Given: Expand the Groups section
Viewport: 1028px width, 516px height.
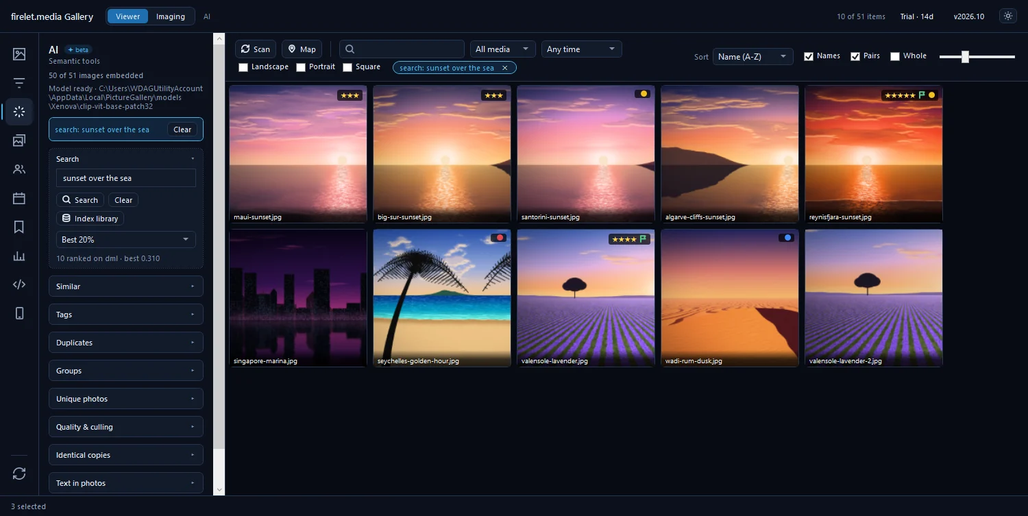Looking at the screenshot, I should pos(126,371).
